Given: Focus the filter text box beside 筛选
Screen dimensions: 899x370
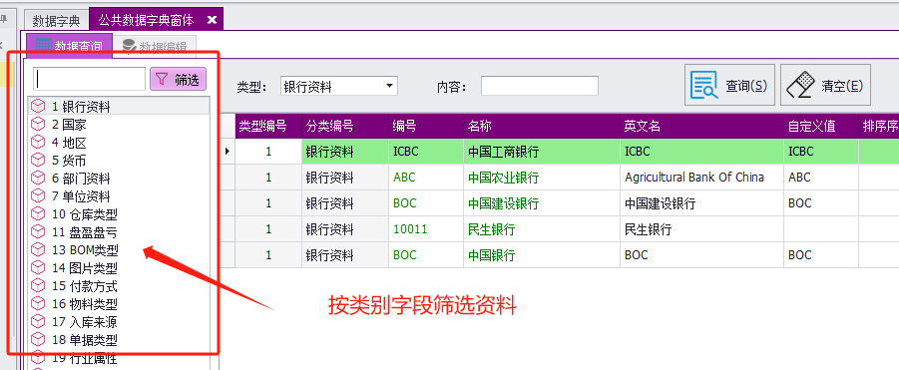Looking at the screenshot, I should pos(90,79).
